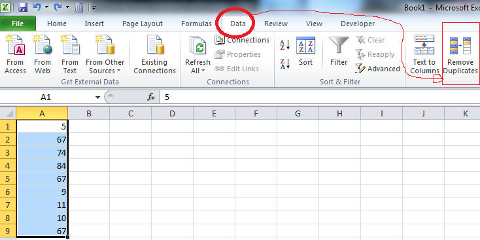
Task: Open the View tab
Action: pyautogui.click(x=314, y=24)
